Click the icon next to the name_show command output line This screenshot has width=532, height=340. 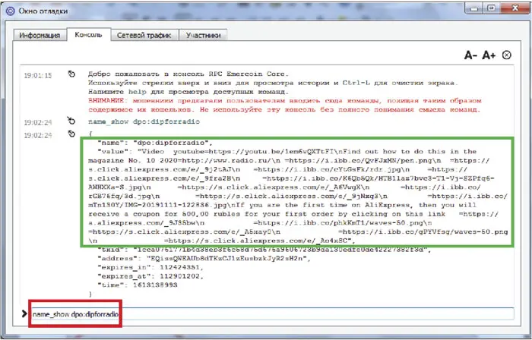[71, 121]
